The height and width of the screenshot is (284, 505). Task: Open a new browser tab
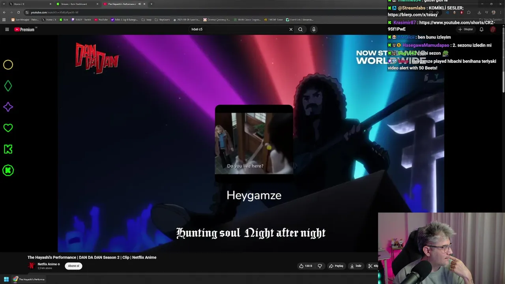[x=151, y=4]
